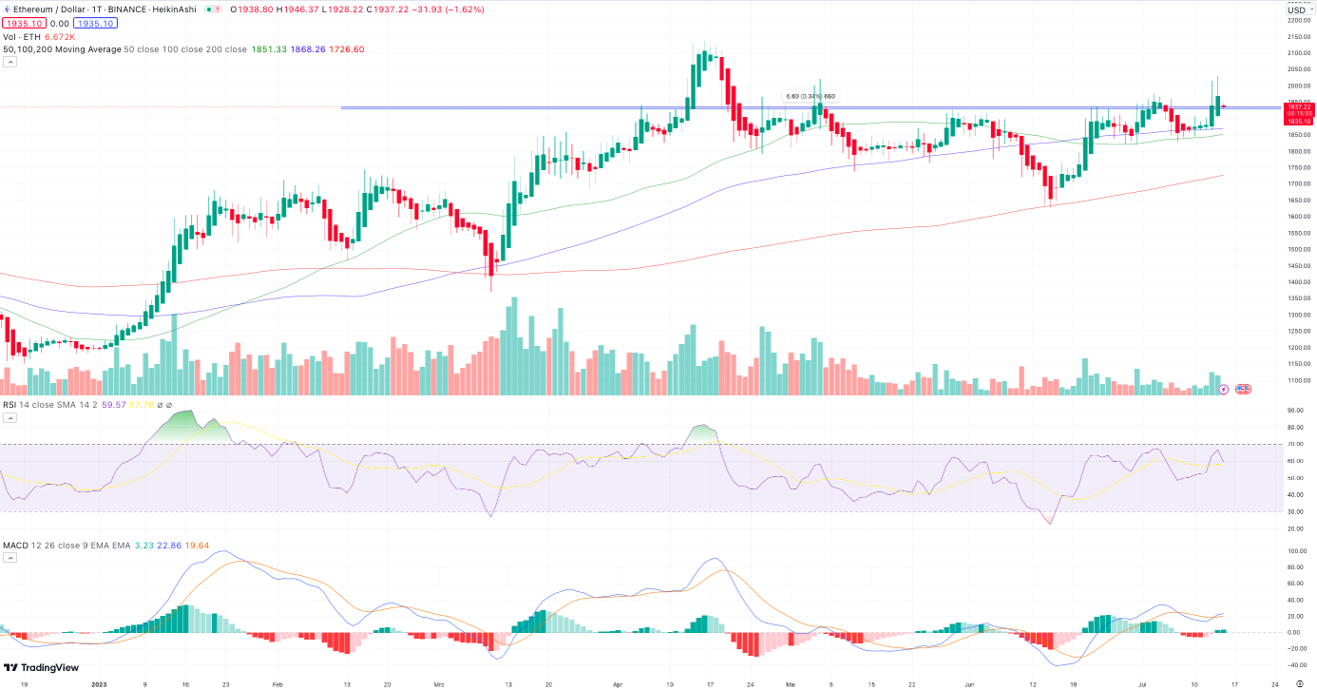
Task: Click the Jul label on time axis
Action: click(1141, 682)
